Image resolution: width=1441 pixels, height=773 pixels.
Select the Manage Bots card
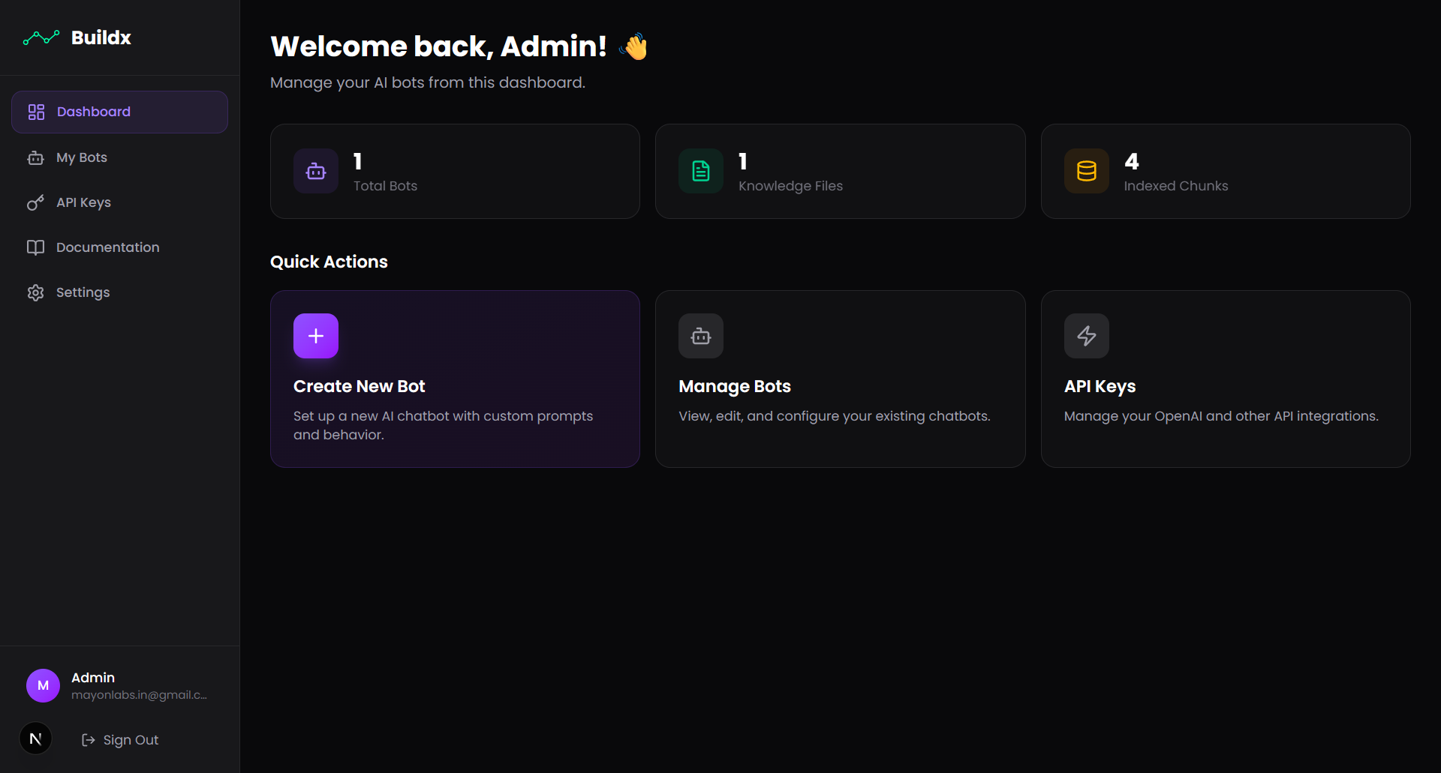[x=840, y=379]
